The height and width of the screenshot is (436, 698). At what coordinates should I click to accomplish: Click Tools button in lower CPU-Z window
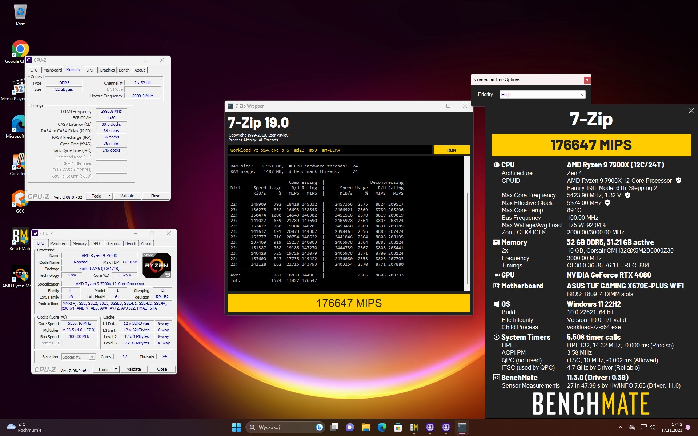[x=103, y=369]
